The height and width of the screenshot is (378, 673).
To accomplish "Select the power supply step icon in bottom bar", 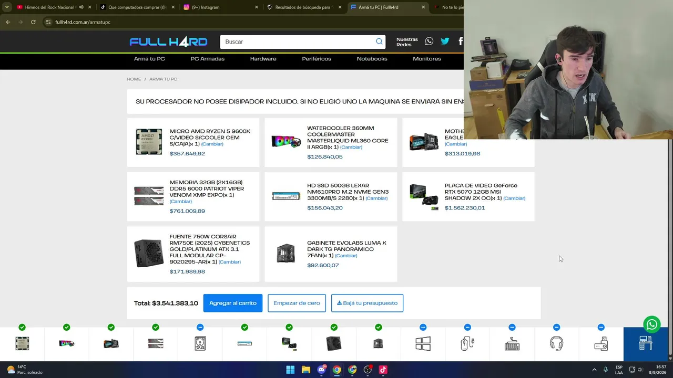I will click(x=334, y=343).
